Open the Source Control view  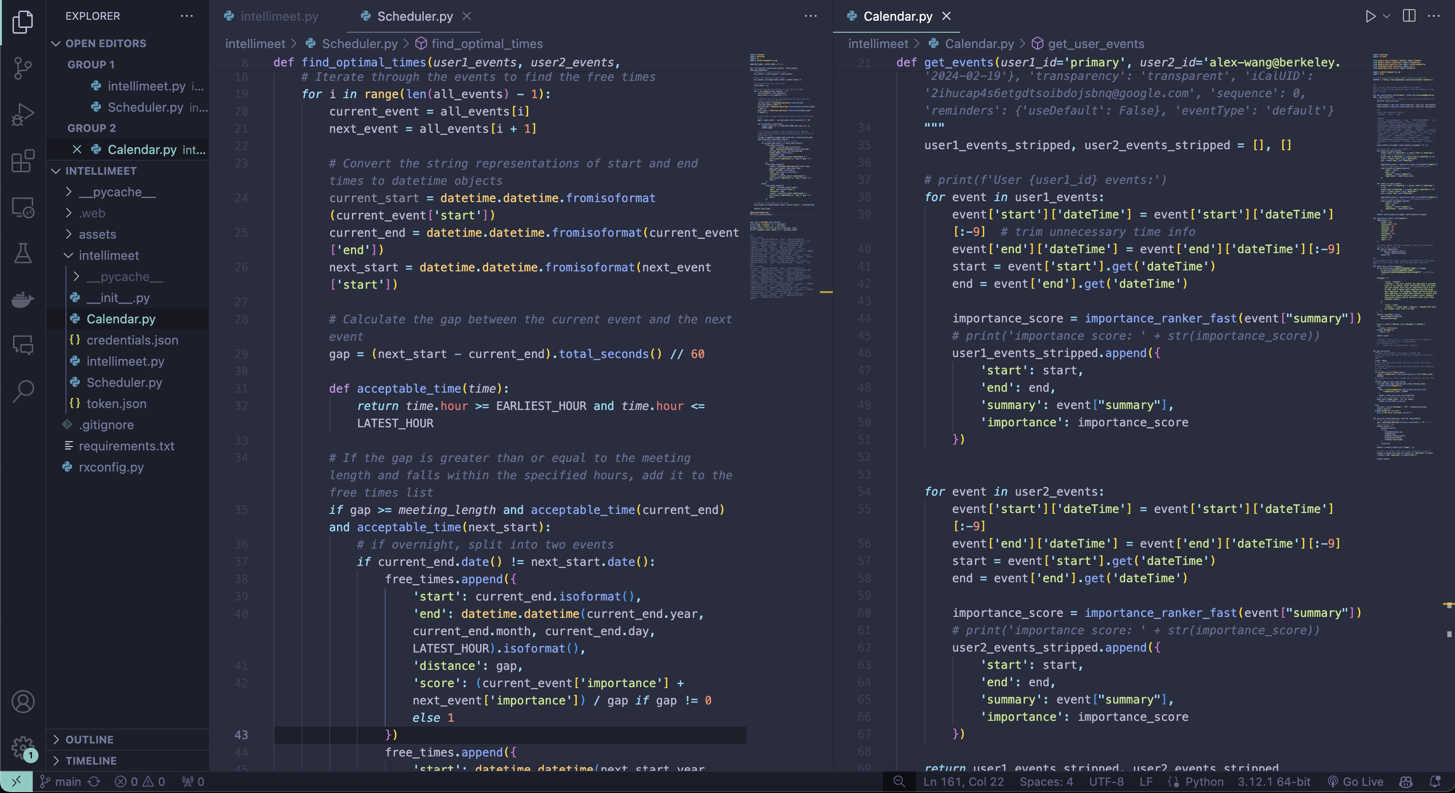coord(23,68)
